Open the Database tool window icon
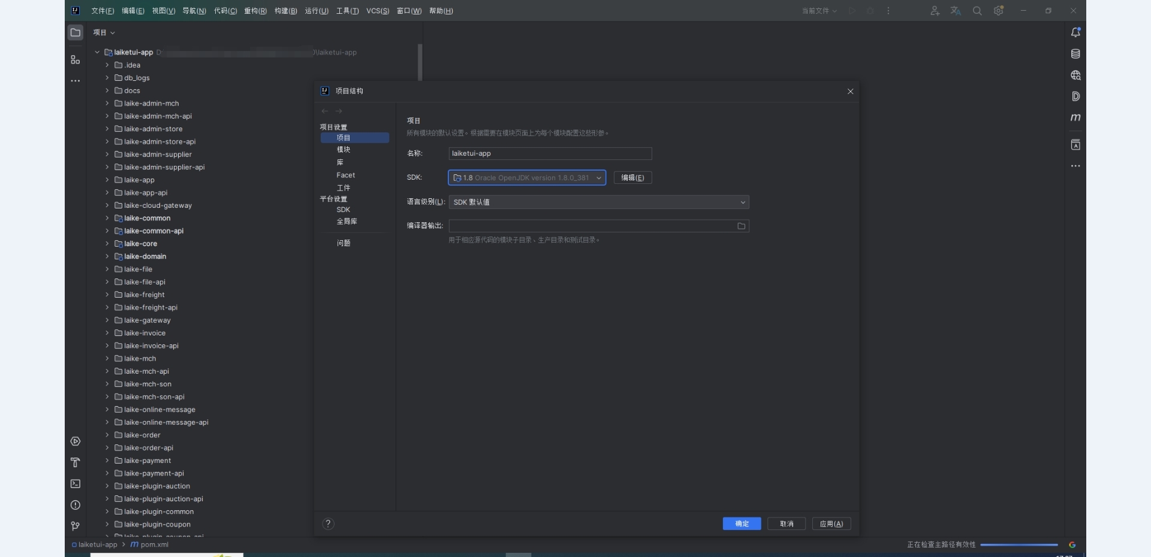The image size is (1151, 557). coord(1075,54)
